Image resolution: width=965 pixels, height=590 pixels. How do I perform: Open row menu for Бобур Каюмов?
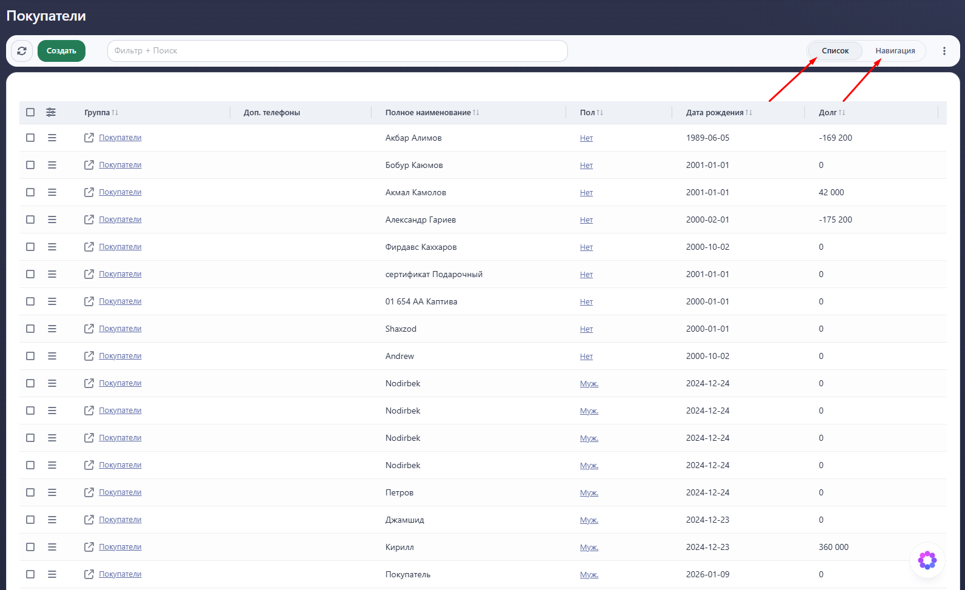pyautogui.click(x=52, y=165)
